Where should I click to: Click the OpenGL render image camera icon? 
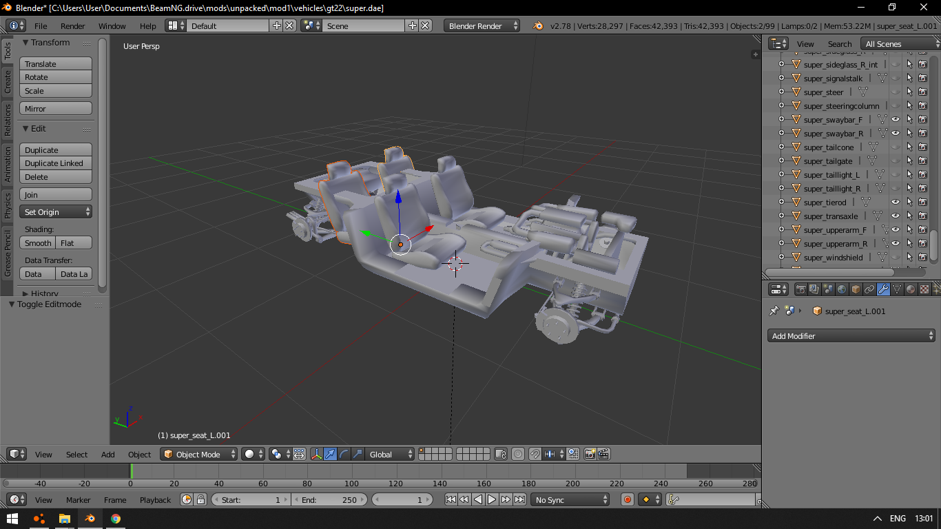coord(590,454)
